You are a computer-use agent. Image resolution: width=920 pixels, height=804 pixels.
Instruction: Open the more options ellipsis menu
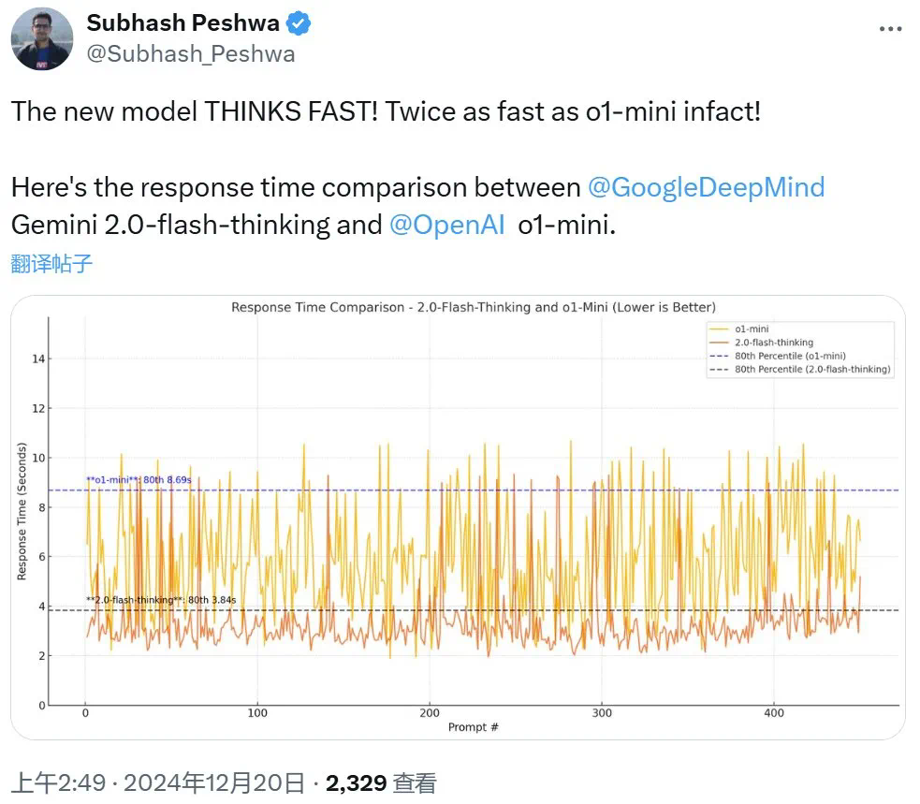click(x=890, y=29)
